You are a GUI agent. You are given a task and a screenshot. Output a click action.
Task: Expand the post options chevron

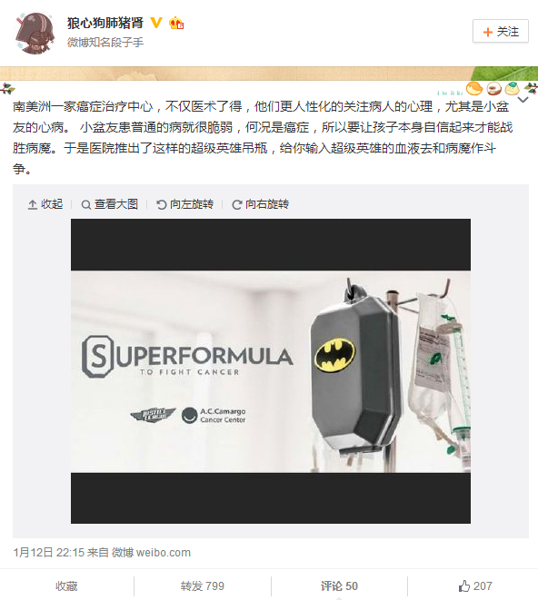[x=523, y=100]
